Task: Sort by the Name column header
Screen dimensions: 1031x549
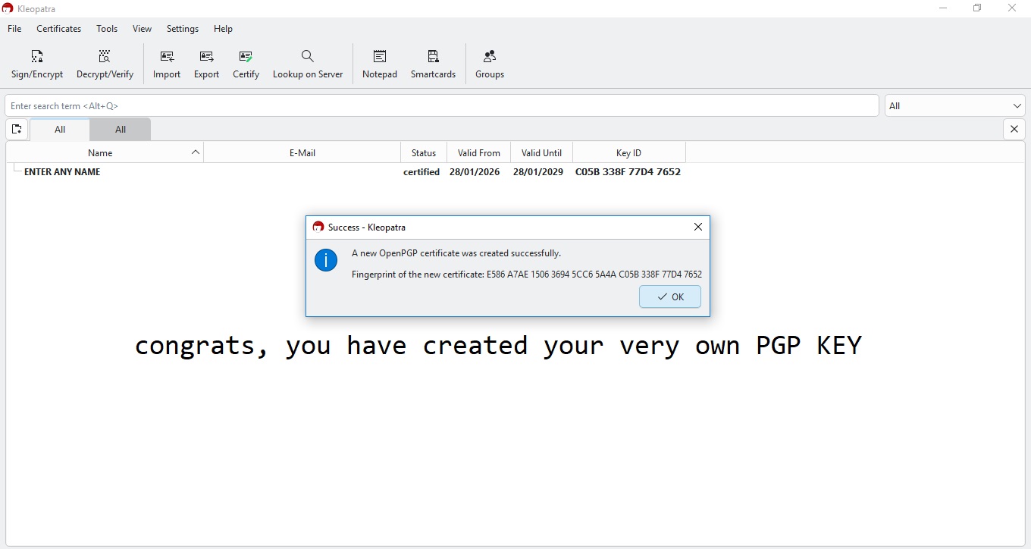Action: tap(105, 152)
